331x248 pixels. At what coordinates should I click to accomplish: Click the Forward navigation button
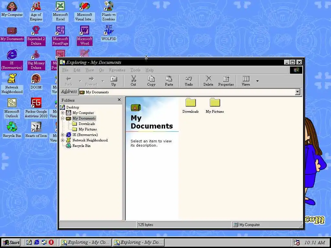click(x=91, y=81)
